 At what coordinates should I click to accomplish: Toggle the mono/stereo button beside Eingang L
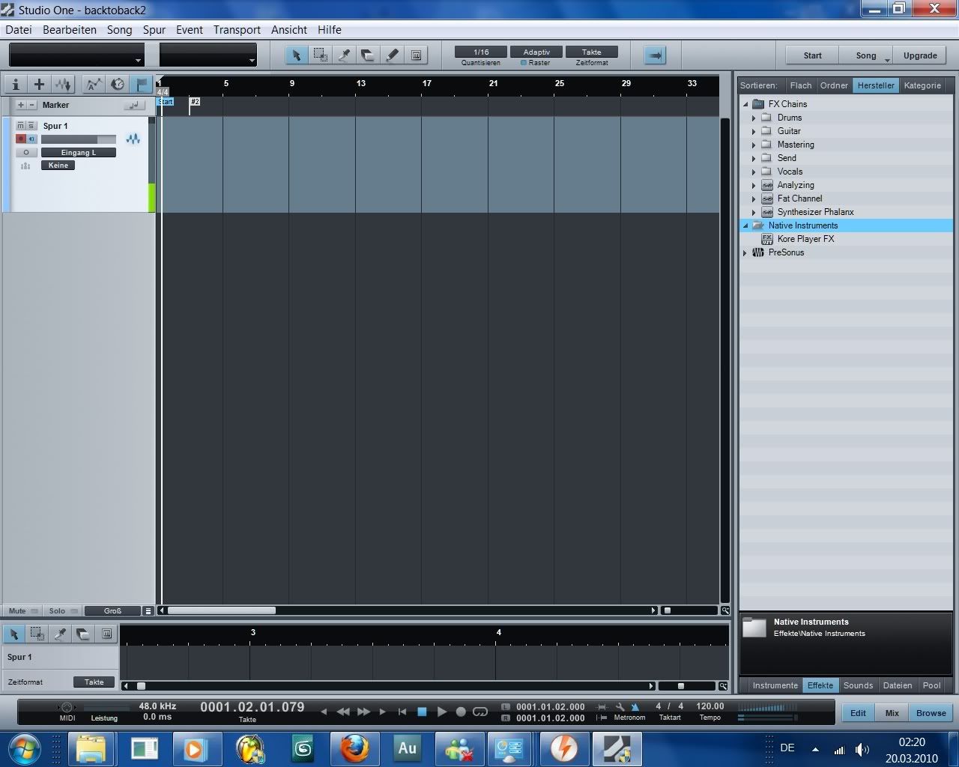(26, 152)
